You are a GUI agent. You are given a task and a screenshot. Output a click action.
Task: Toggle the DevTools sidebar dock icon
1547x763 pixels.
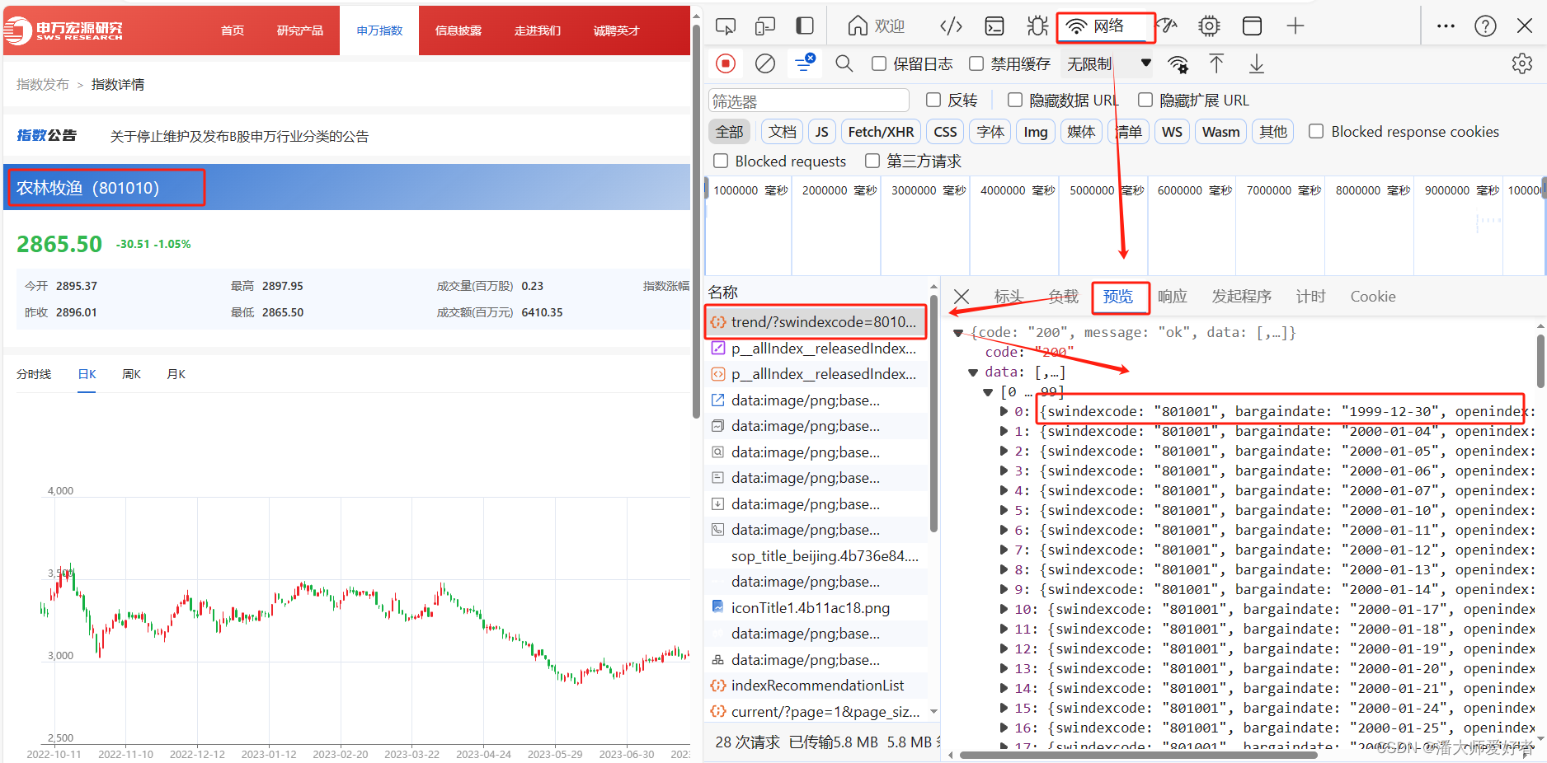pyautogui.click(x=805, y=26)
